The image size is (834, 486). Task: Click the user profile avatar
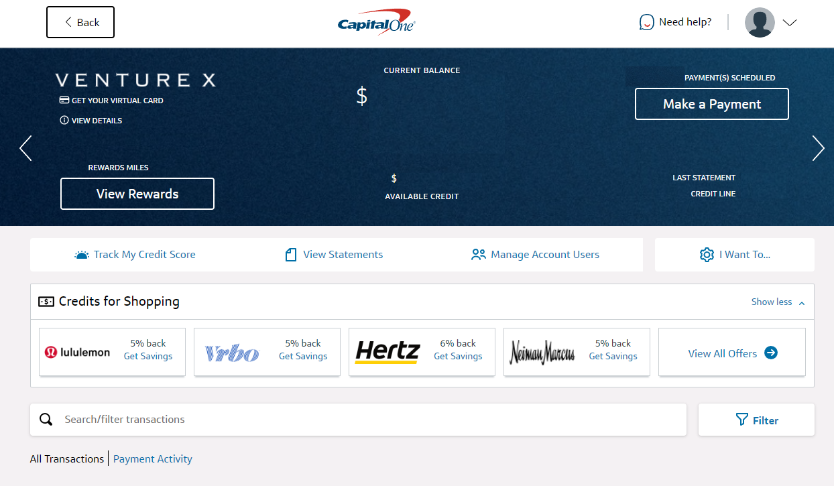click(760, 23)
